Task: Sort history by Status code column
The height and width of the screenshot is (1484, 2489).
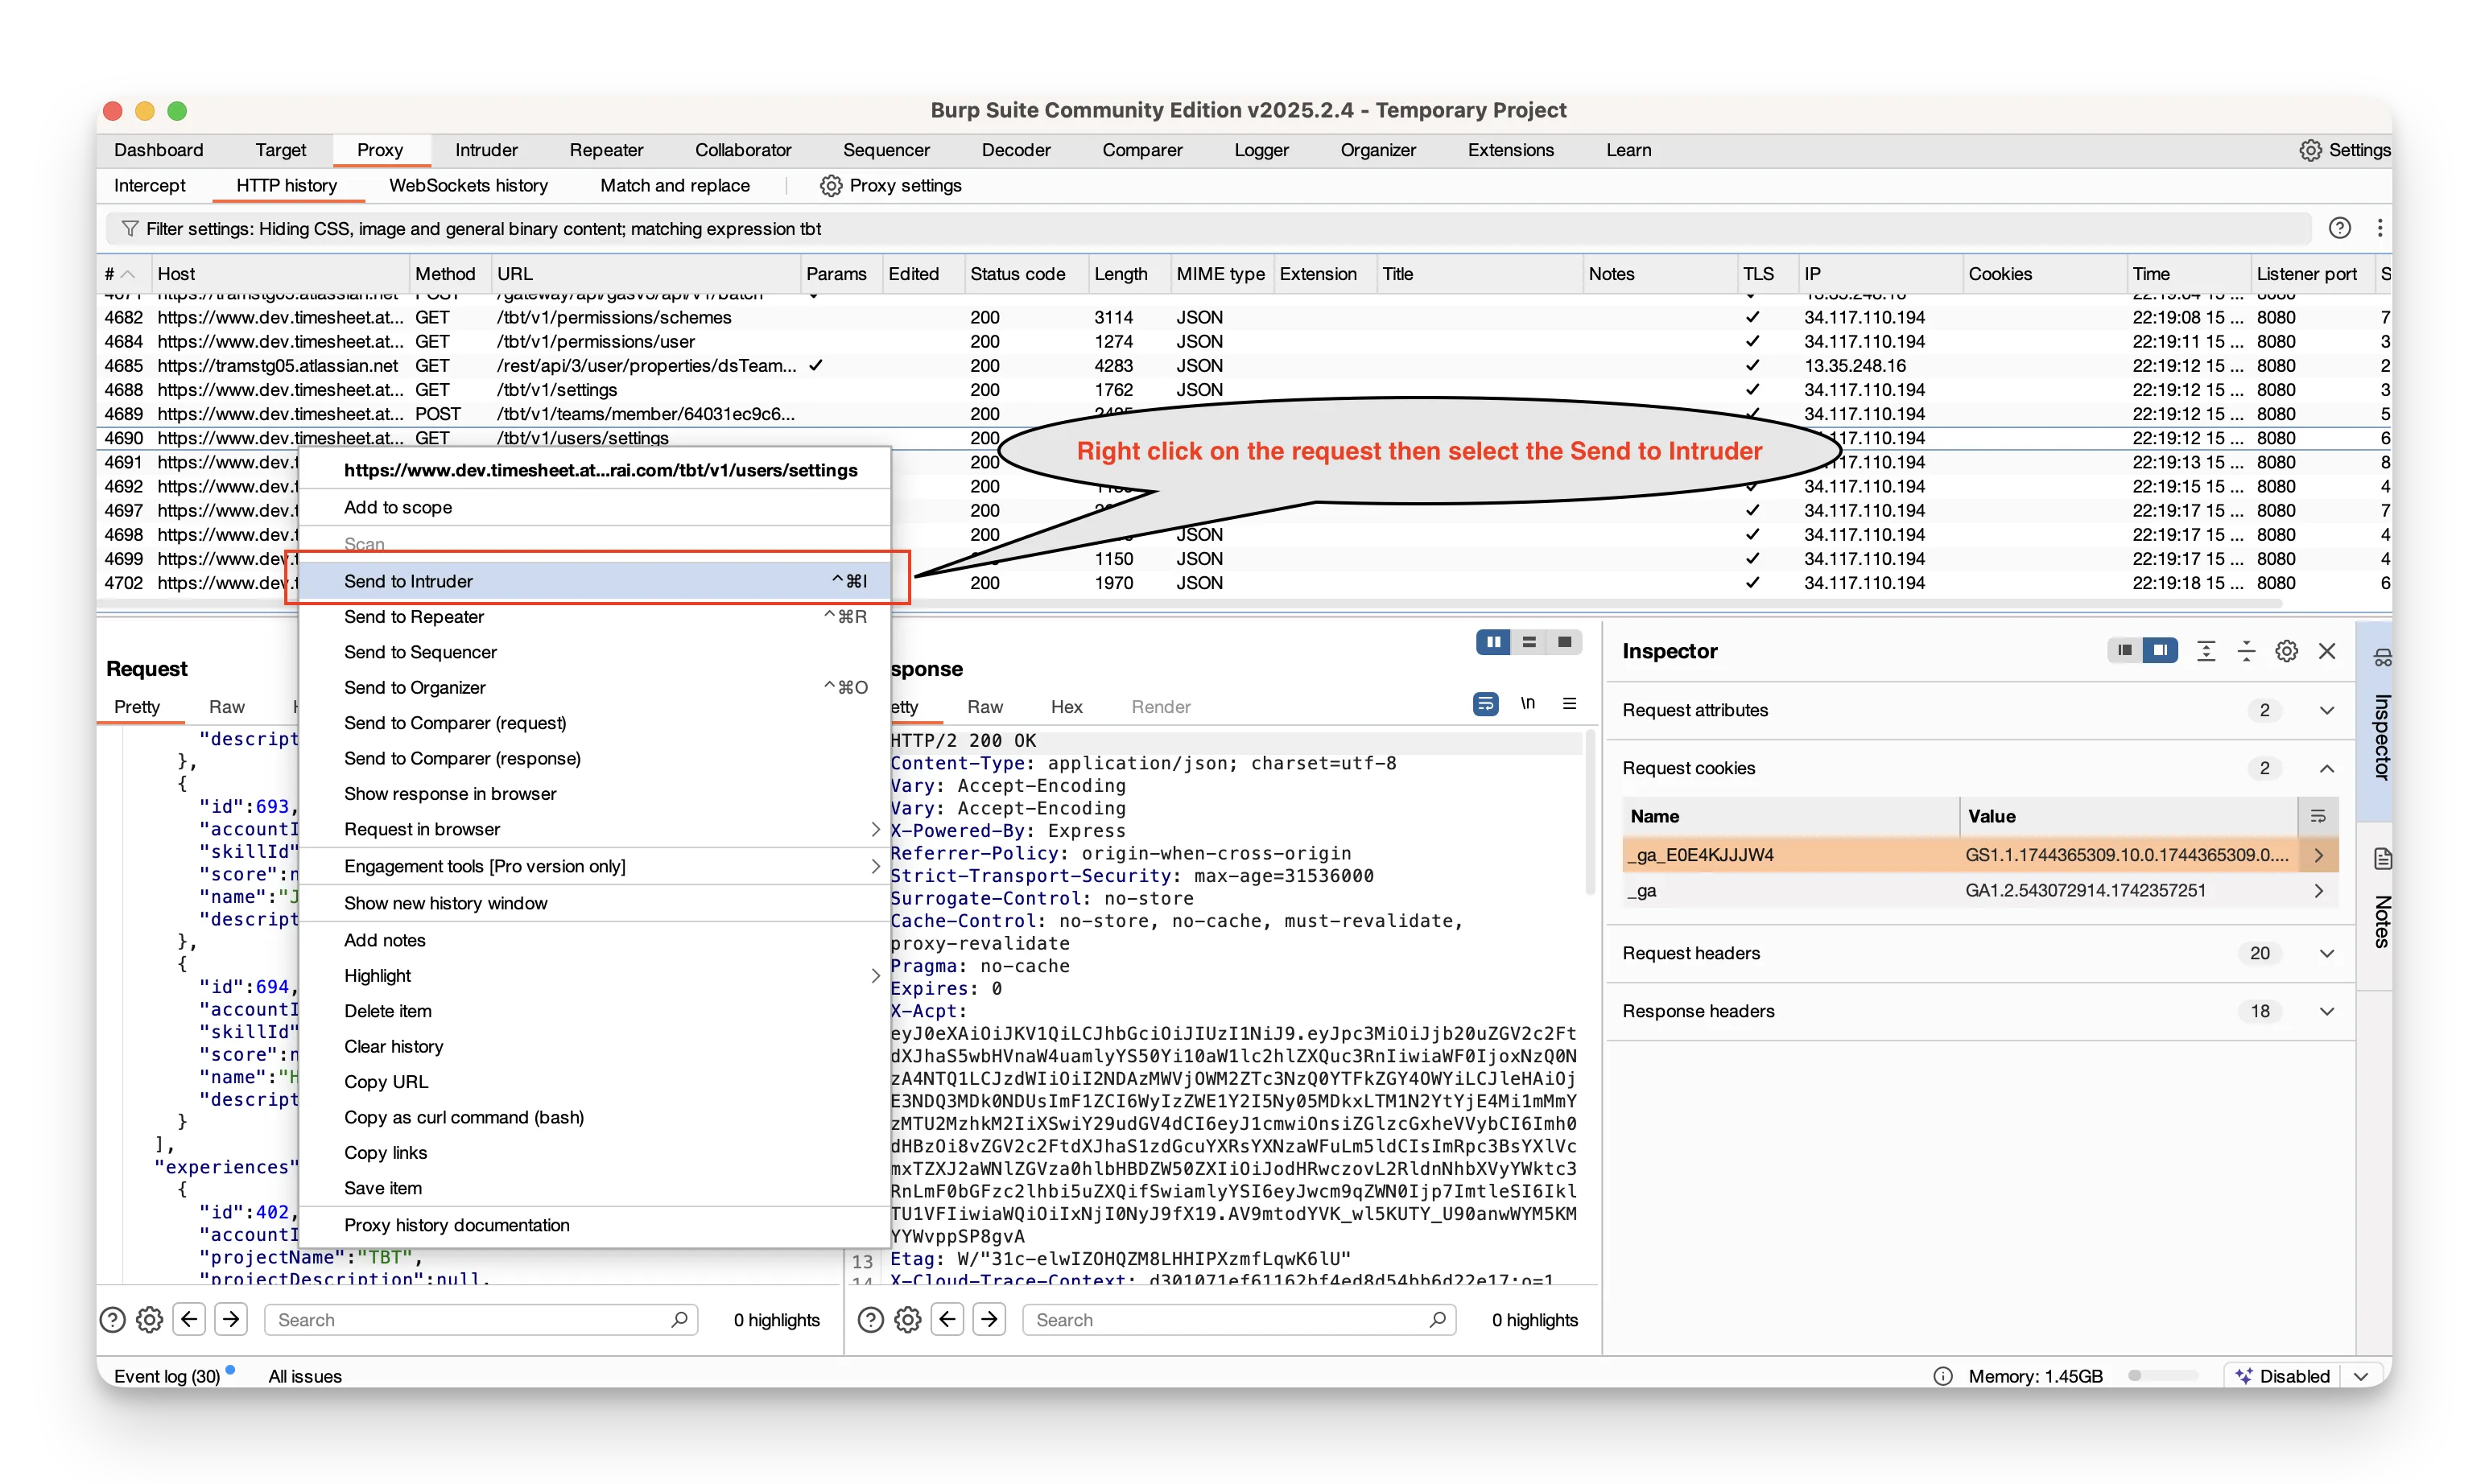Action: click(1017, 274)
